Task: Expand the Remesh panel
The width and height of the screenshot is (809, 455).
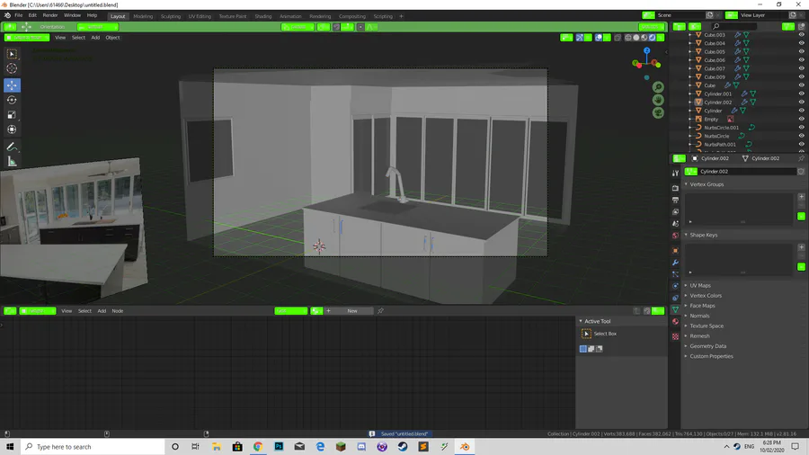Action: click(686, 335)
